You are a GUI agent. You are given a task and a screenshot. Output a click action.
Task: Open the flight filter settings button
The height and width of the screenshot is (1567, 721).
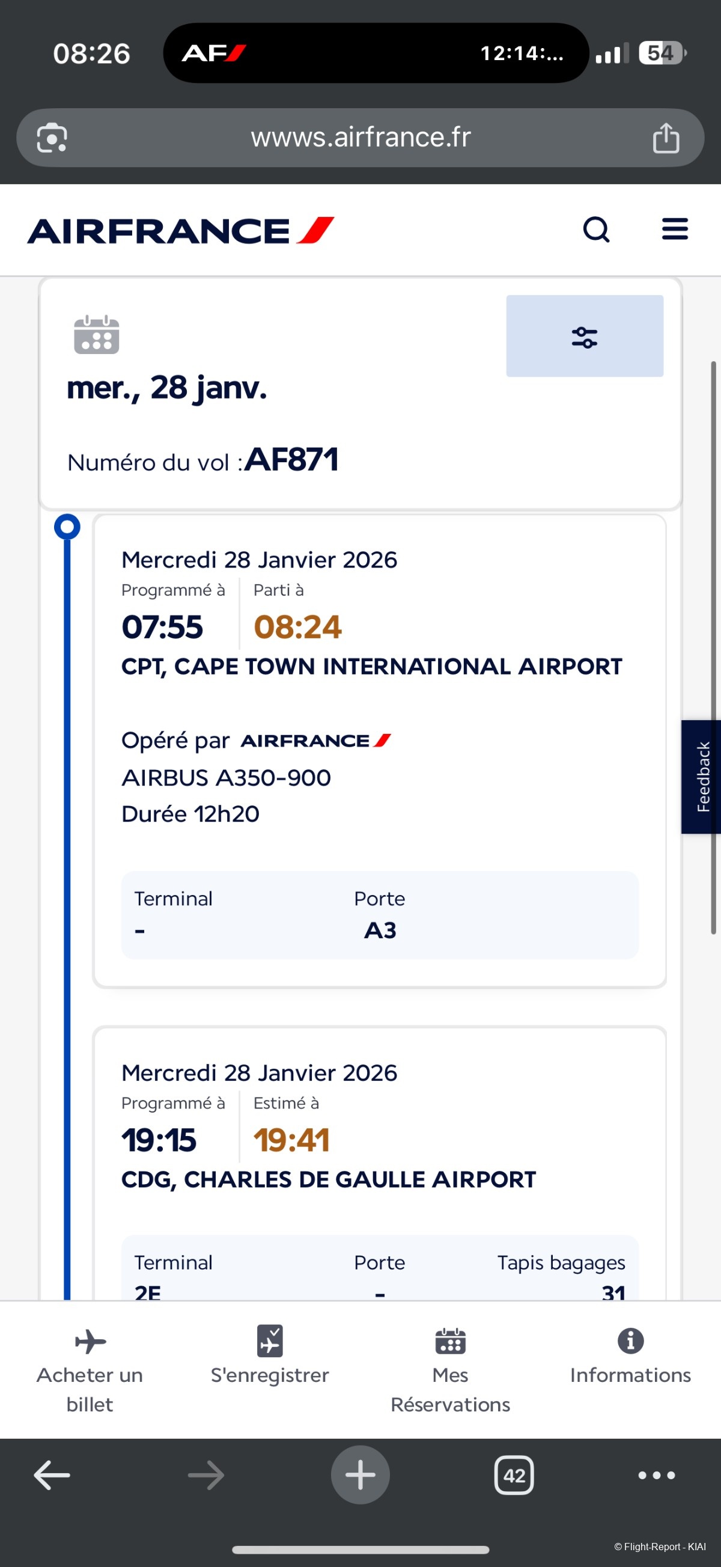click(x=584, y=337)
